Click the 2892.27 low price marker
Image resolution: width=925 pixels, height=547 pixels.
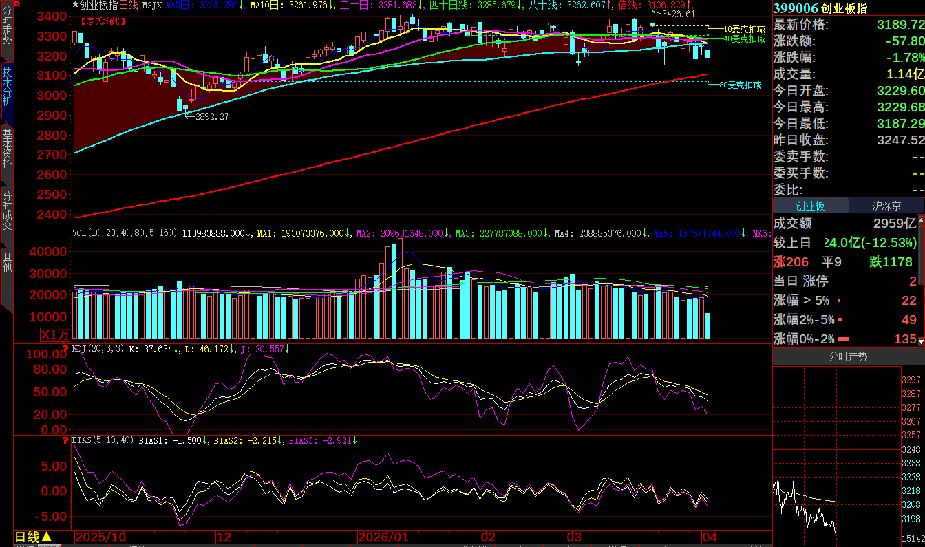point(210,116)
